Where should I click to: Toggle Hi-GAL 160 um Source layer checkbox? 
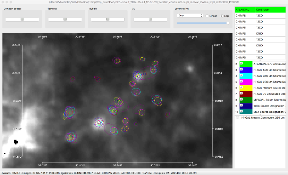[x=242, y=87]
